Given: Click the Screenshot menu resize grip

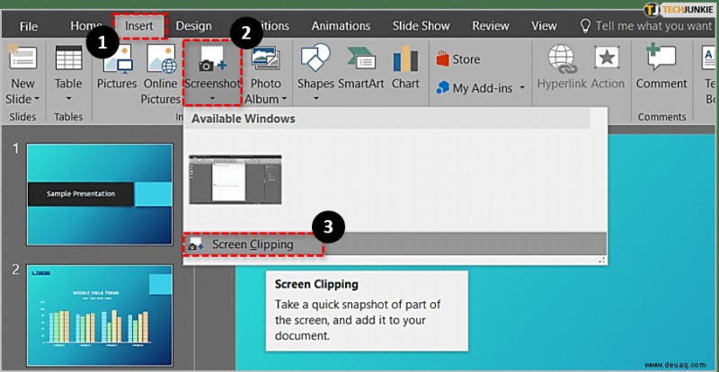Looking at the screenshot, I should [601, 260].
